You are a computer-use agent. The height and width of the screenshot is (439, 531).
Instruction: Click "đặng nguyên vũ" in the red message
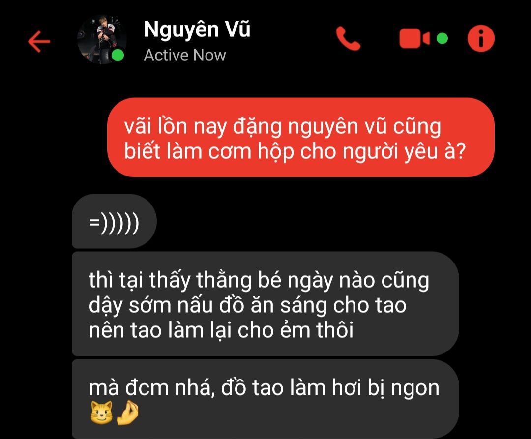pos(309,127)
